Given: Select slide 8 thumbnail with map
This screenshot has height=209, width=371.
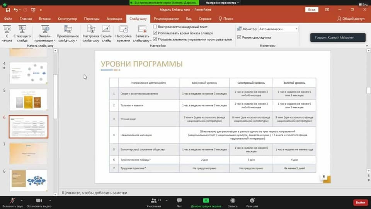Looking at the screenshot, I should pyautogui.click(x=29, y=180).
